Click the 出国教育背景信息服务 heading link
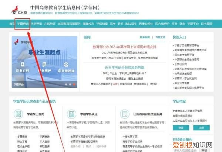Screen dimensions: 222x152 pos(148,114)
